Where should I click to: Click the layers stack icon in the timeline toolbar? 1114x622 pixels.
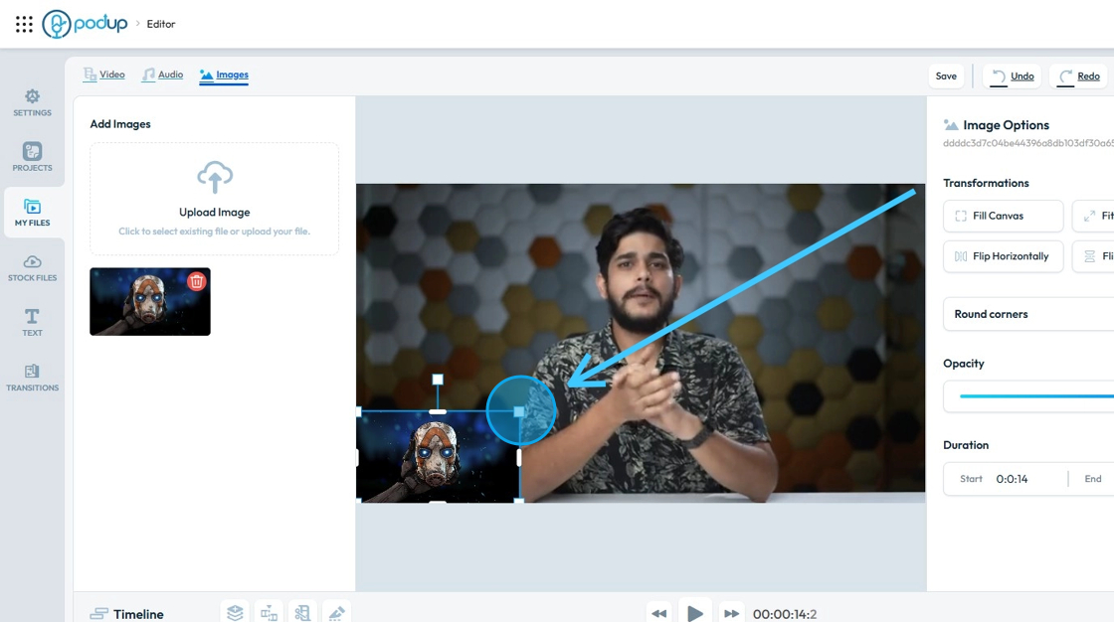[x=235, y=613]
